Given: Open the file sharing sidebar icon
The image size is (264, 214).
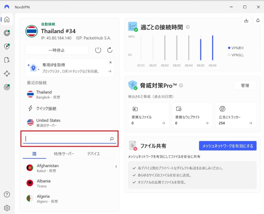Looking at the screenshot, I should tap(7, 60).
